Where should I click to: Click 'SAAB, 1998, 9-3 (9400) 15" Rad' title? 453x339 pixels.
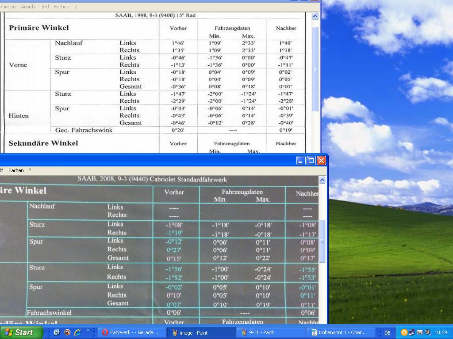[155, 15]
